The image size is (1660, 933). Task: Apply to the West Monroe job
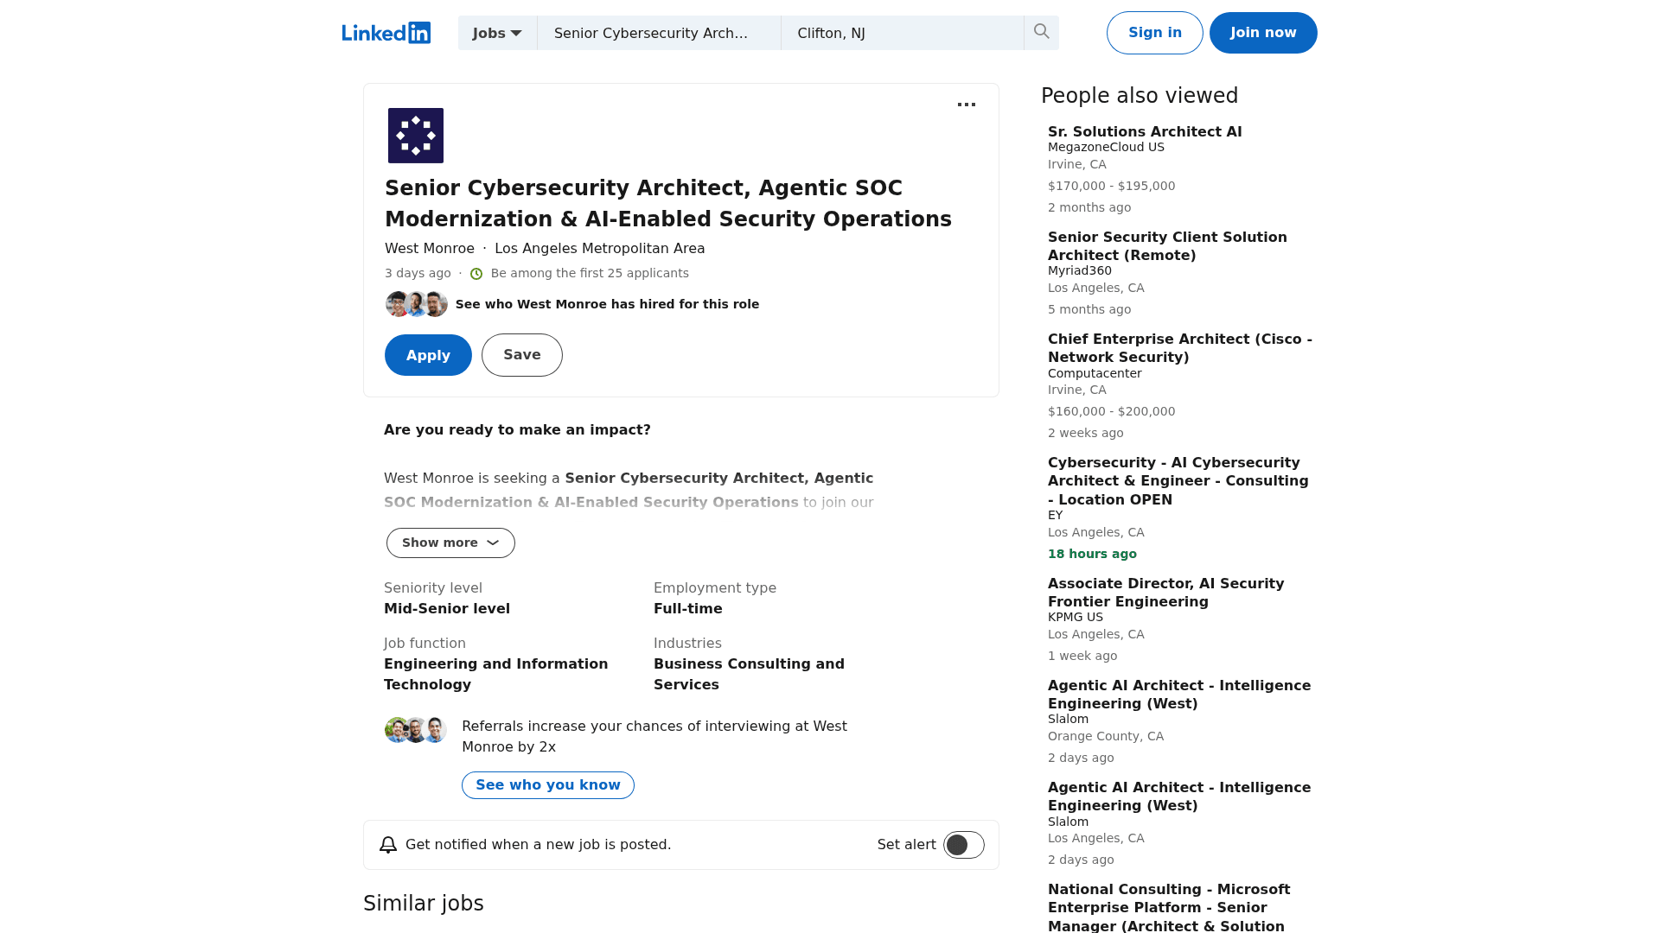click(428, 355)
